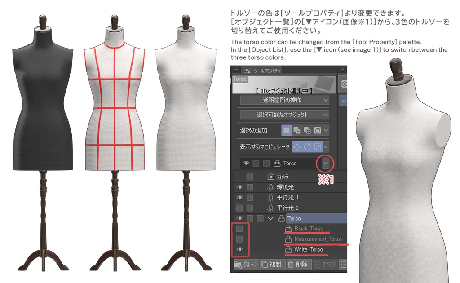The image size is (460, 283).
Task: Click the Black_Torso object icon
Action: pyautogui.click(x=288, y=229)
